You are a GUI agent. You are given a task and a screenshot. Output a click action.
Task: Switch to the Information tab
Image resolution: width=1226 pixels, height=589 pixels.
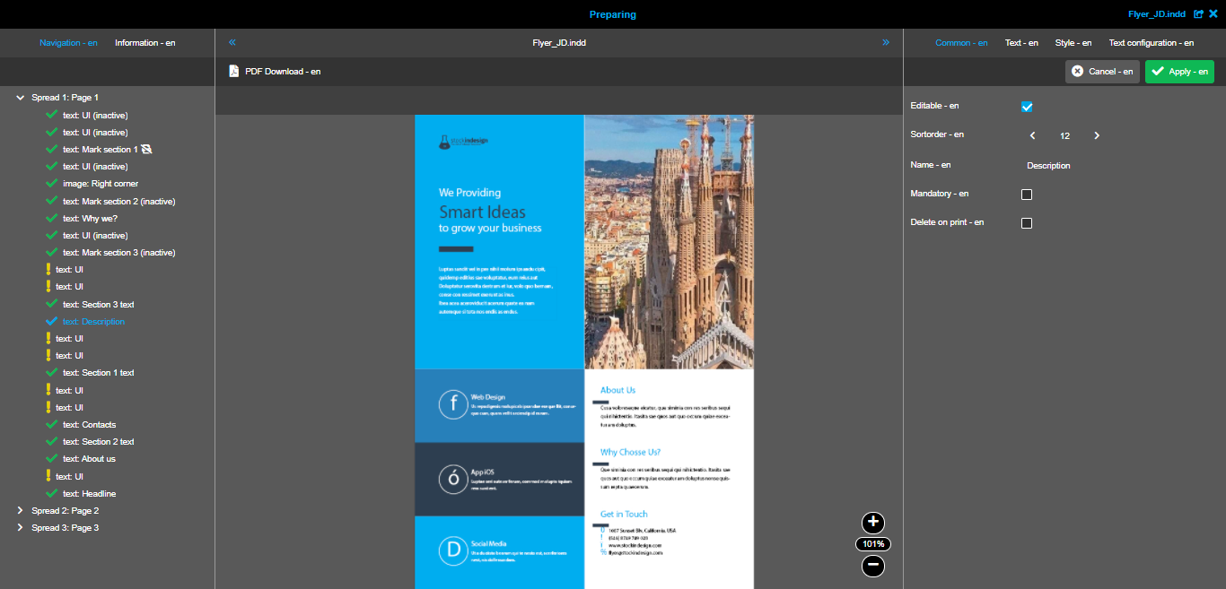coord(144,43)
